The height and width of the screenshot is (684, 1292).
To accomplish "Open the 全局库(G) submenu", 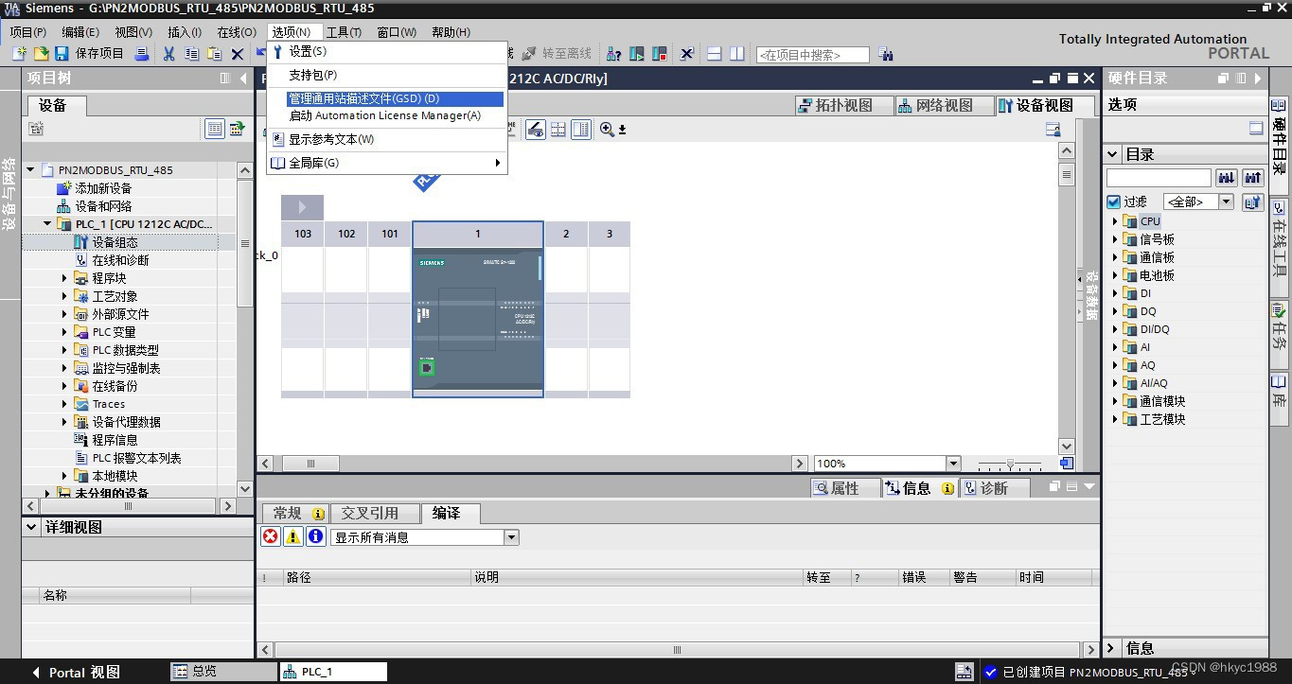I will click(x=388, y=163).
